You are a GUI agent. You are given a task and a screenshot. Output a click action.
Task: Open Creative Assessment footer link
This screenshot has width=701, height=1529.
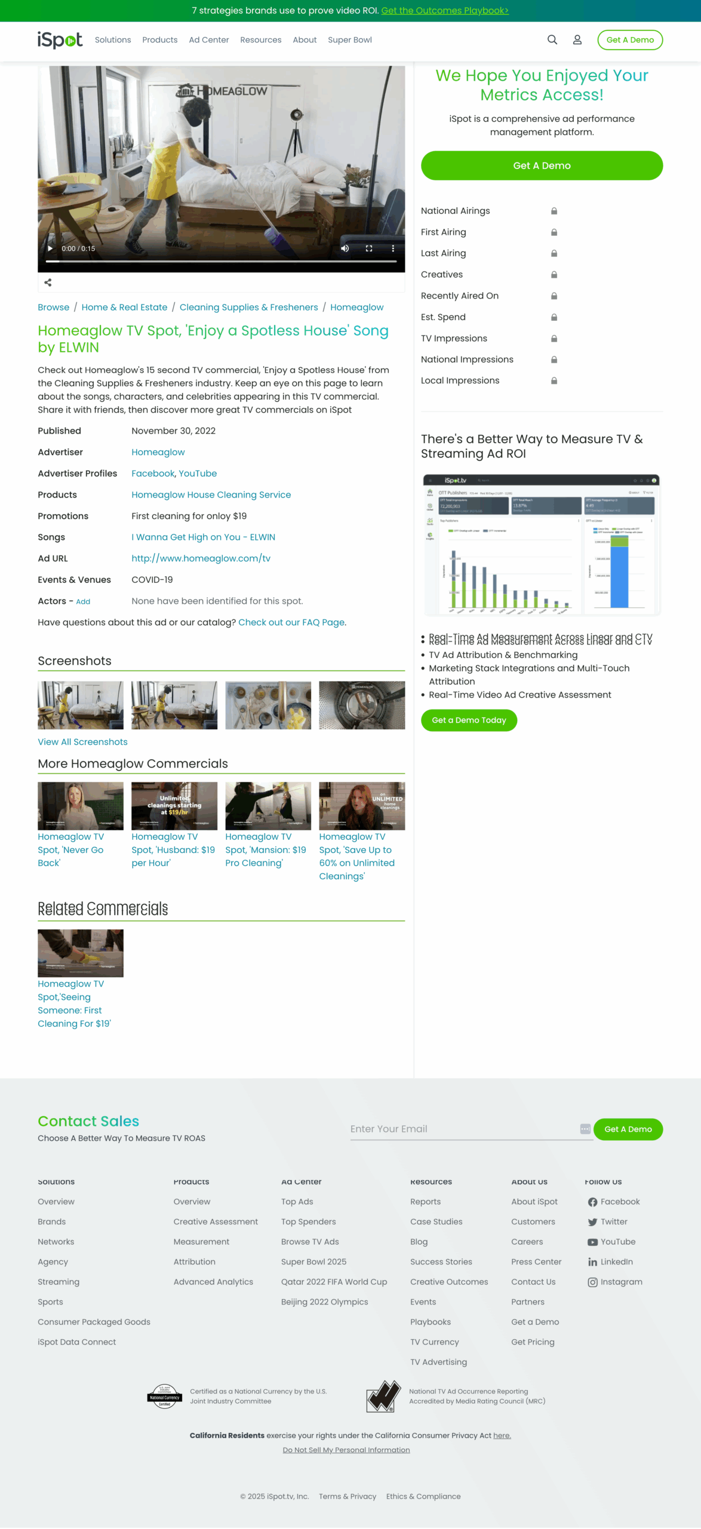216,1222
